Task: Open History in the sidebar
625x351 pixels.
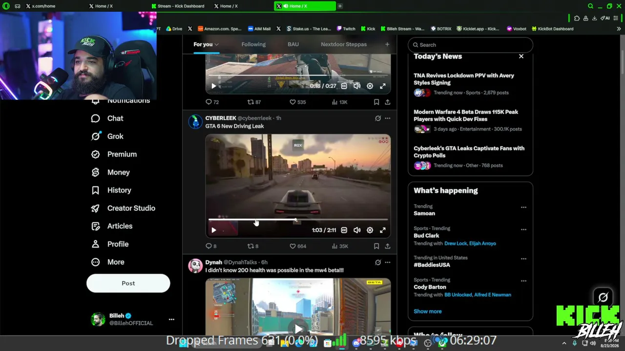Action: tap(111, 190)
